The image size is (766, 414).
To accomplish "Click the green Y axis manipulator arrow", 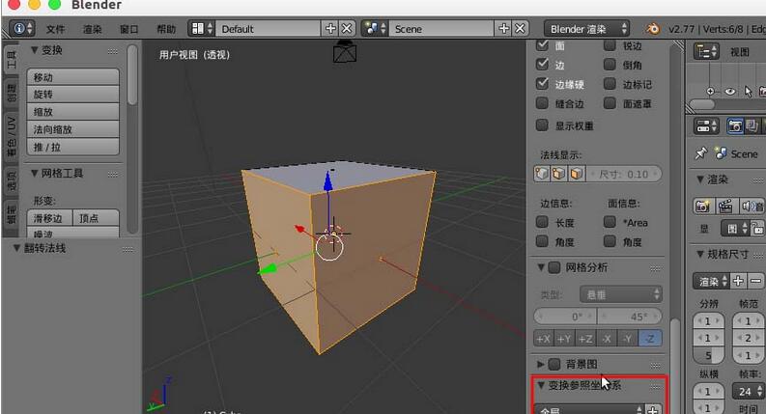I will point(267,268).
